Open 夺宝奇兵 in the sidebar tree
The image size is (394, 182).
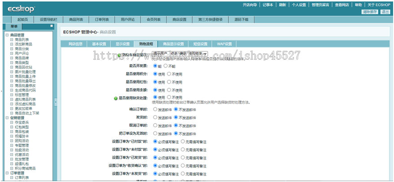point(22,122)
